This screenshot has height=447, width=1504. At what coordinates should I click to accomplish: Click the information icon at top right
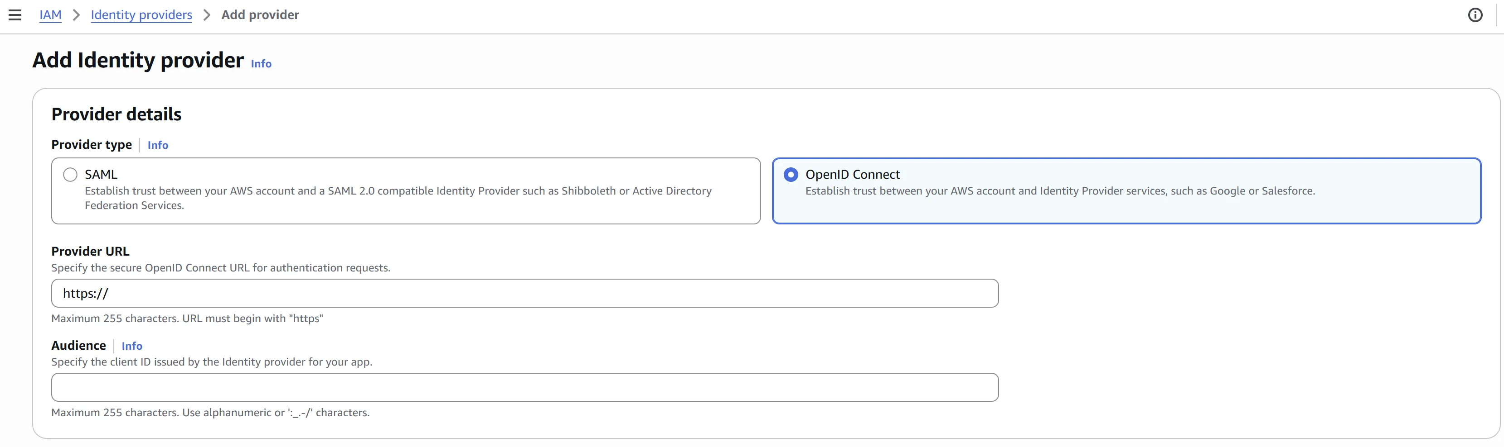(1475, 15)
